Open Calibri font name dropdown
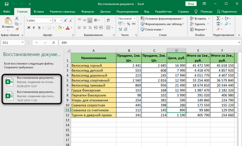Viewport: 242px width, 146px height. coord(51,21)
